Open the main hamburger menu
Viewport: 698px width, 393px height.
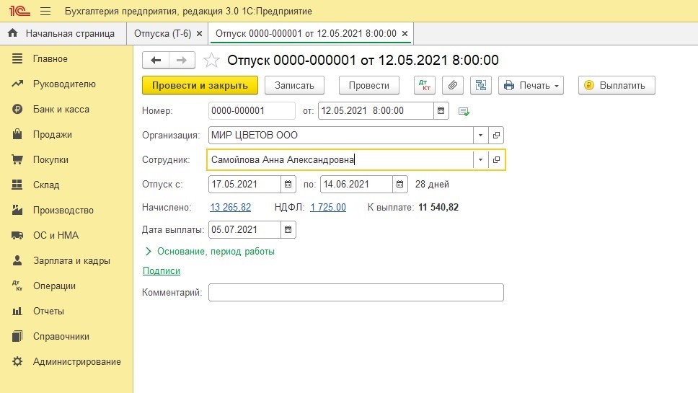45,11
